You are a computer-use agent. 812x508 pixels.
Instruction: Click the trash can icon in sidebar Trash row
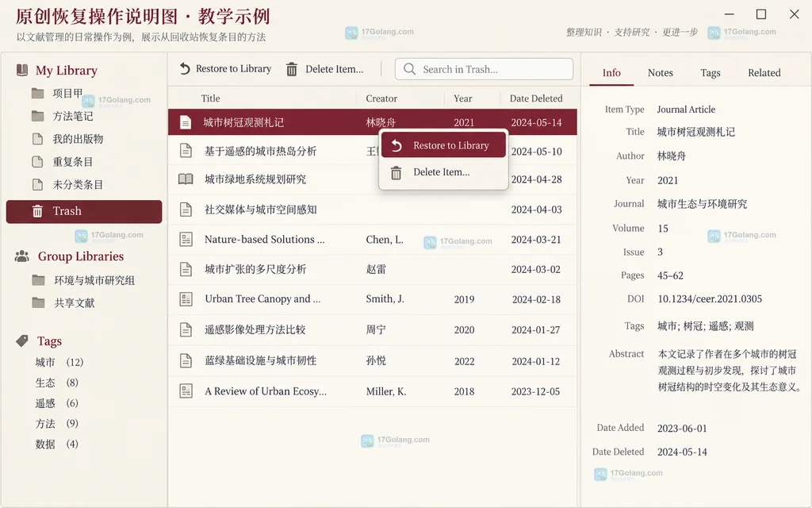(37, 211)
